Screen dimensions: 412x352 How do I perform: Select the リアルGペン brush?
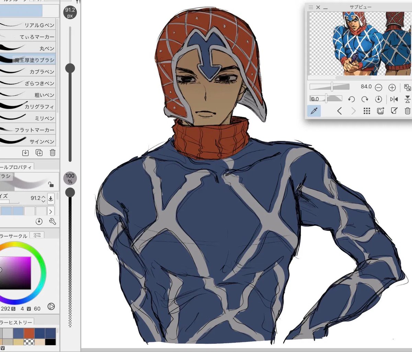tap(27, 25)
